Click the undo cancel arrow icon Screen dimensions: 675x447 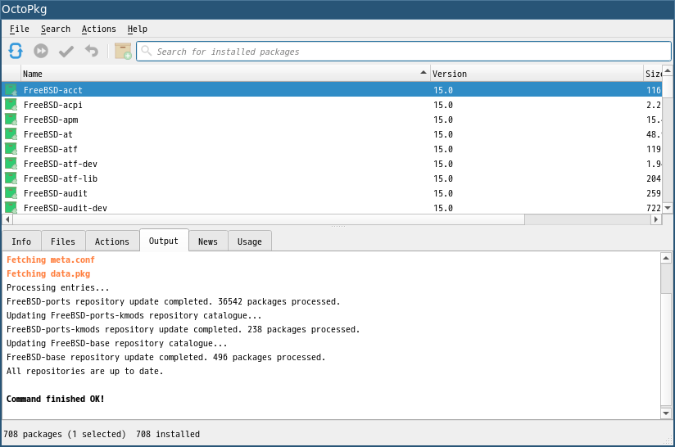[92, 51]
